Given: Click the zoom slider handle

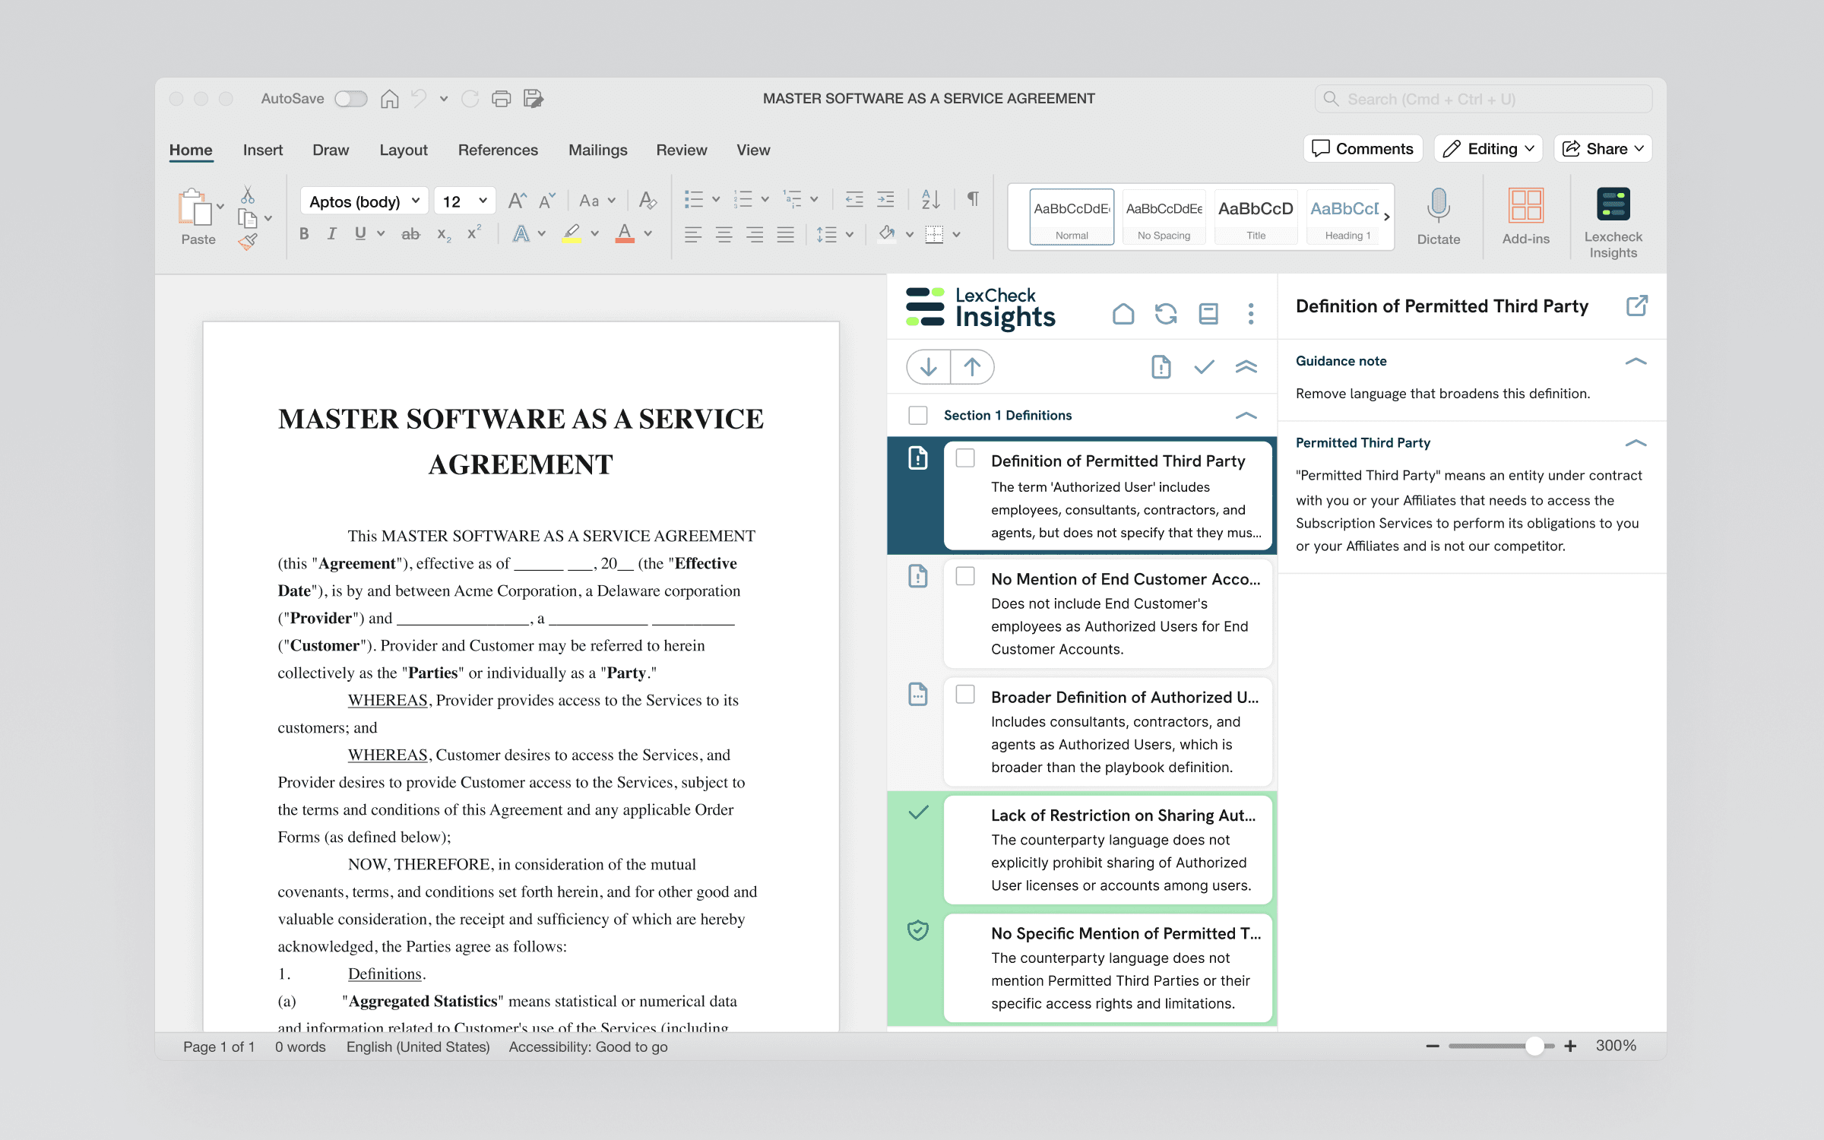Looking at the screenshot, I should 1534,1047.
